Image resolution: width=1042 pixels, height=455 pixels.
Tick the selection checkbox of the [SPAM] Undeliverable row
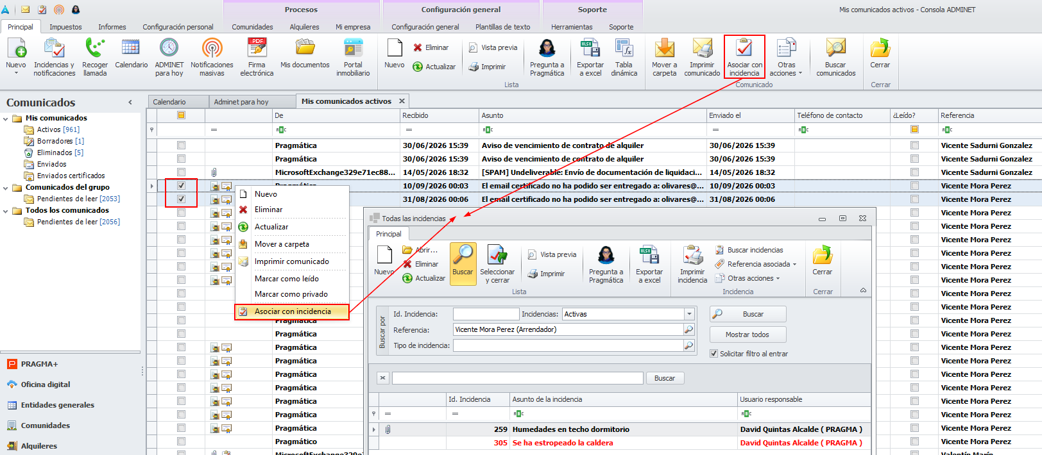tap(181, 172)
